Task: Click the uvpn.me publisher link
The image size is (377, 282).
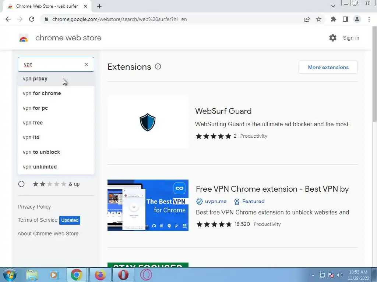Action: 216,202
